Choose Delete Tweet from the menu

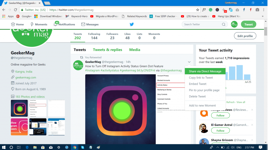pyautogui.click(x=205, y=96)
